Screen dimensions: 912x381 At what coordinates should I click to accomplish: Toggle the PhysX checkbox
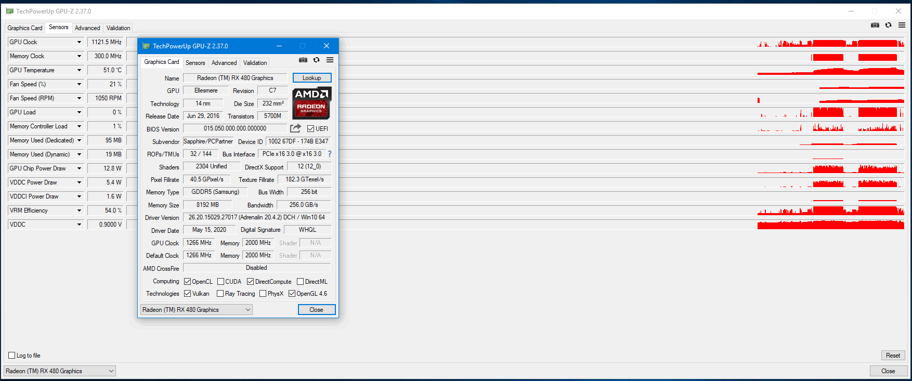(x=263, y=293)
